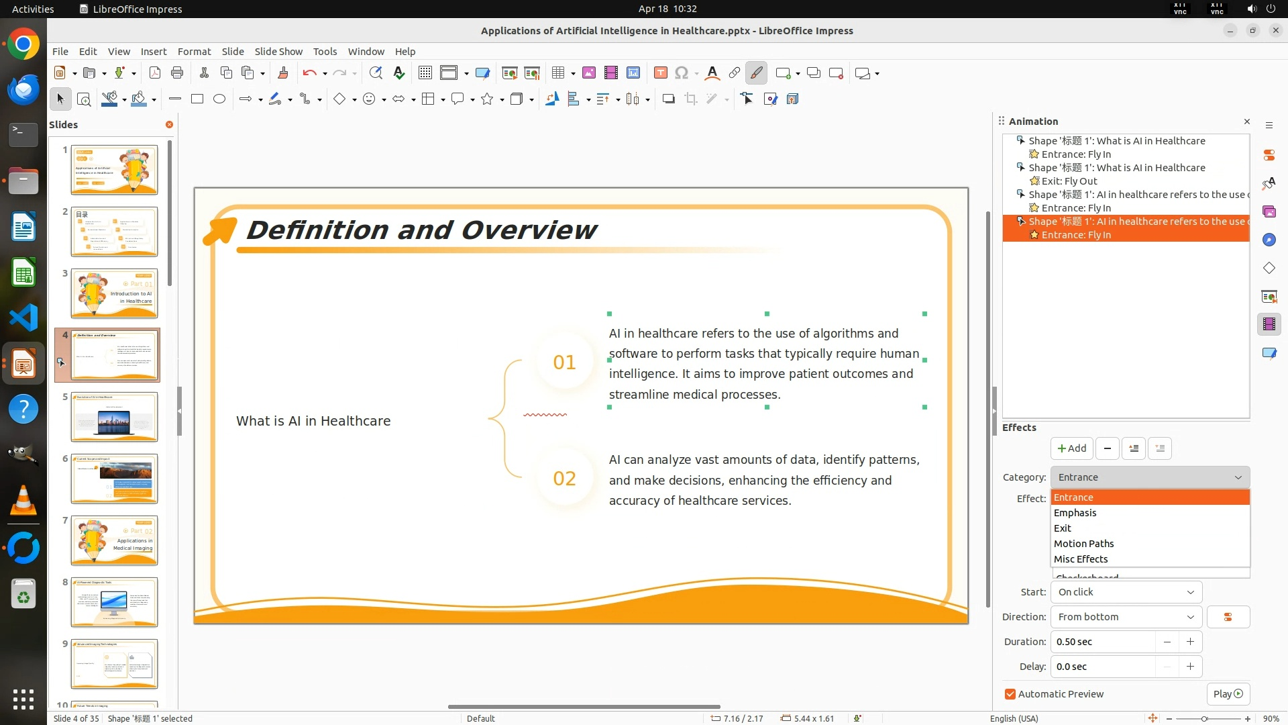Image resolution: width=1288 pixels, height=725 pixels.
Task: Toggle the Shadow toolbar button
Action: (668, 99)
